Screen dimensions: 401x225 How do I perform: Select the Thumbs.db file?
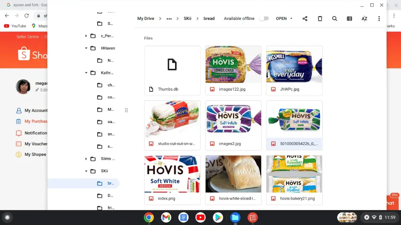click(172, 71)
